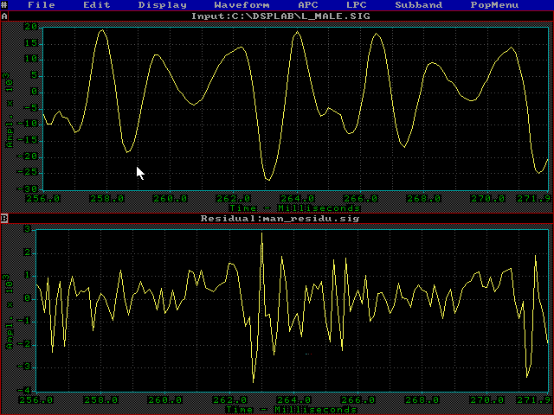This screenshot has height=415, width=554.
Task: Click the -4 amplitude label in window B
Action: pos(24,391)
